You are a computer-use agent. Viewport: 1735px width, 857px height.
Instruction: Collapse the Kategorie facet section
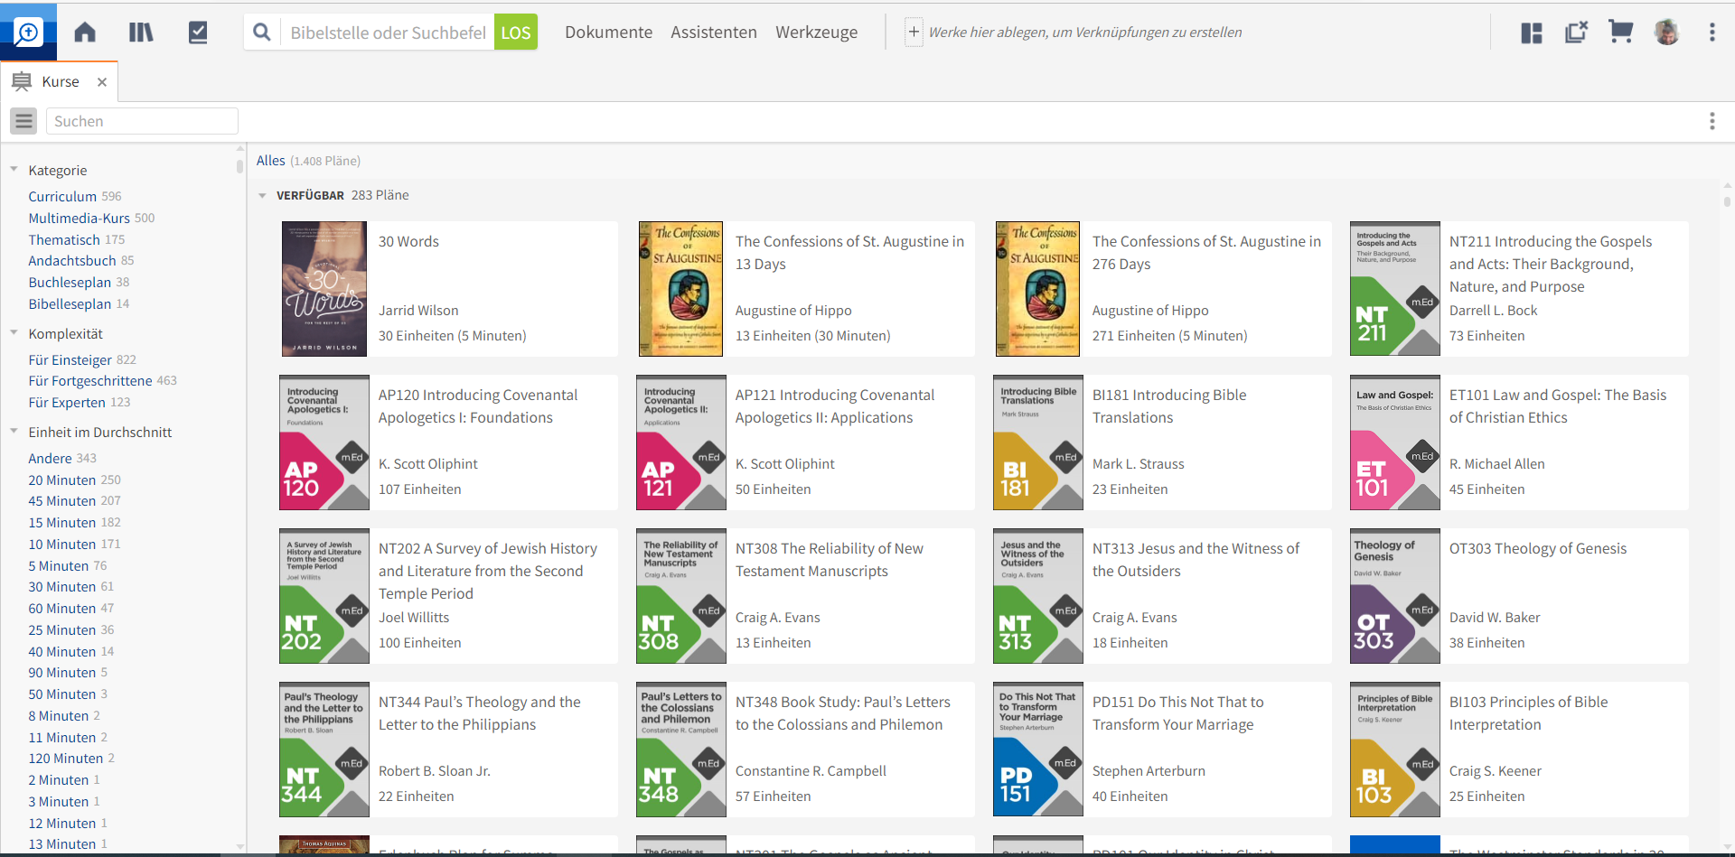pos(14,169)
